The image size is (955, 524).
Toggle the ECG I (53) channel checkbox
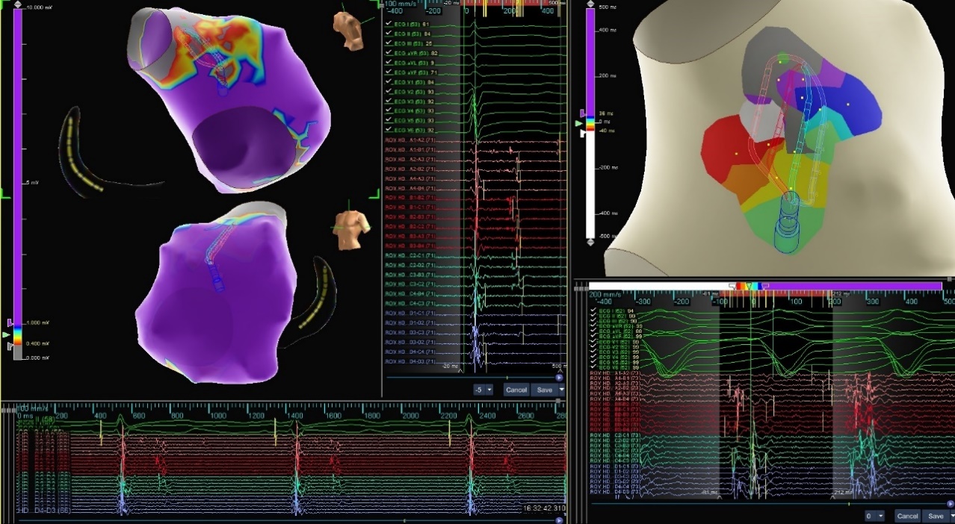pos(389,25)
